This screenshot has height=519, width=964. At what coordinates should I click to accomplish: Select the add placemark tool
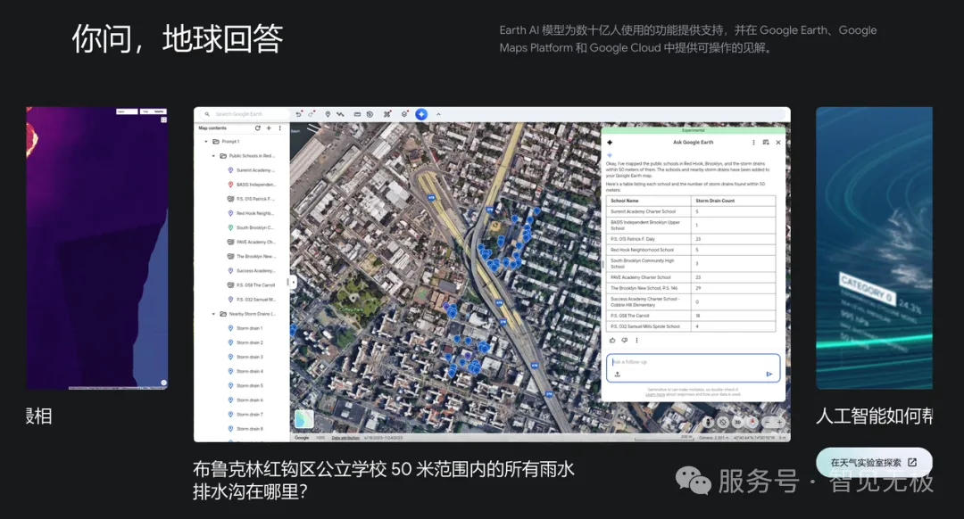(328, 114)
